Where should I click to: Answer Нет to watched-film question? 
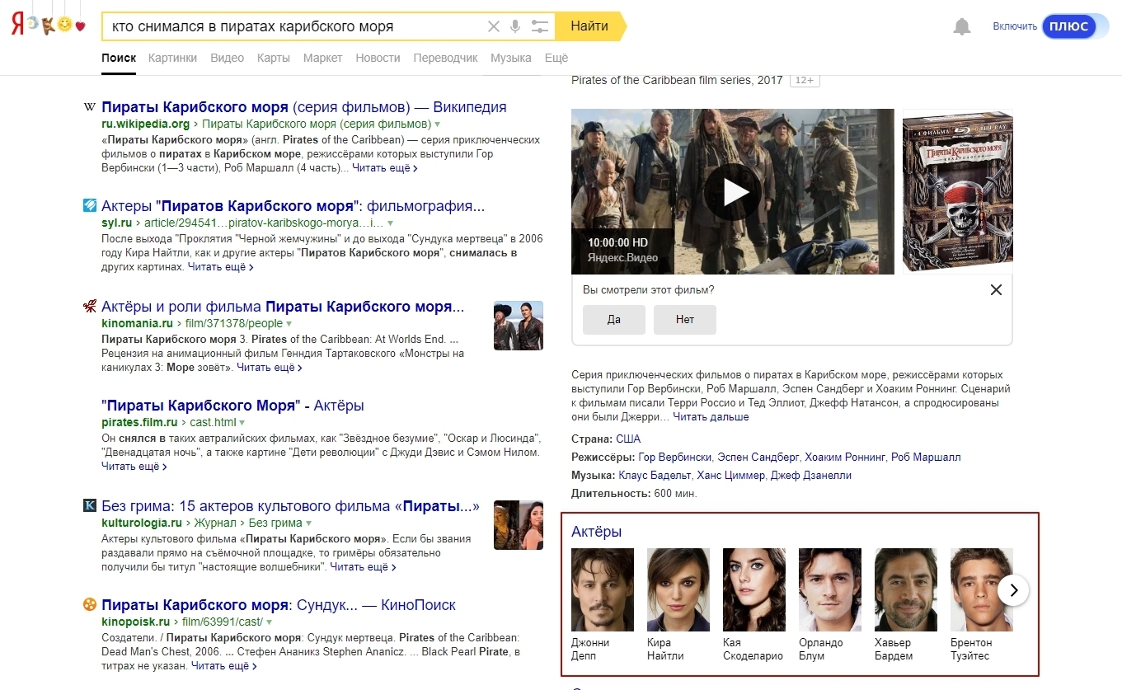click(x=685, y=320)
